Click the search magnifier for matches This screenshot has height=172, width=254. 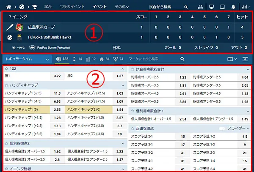point(186,7)
